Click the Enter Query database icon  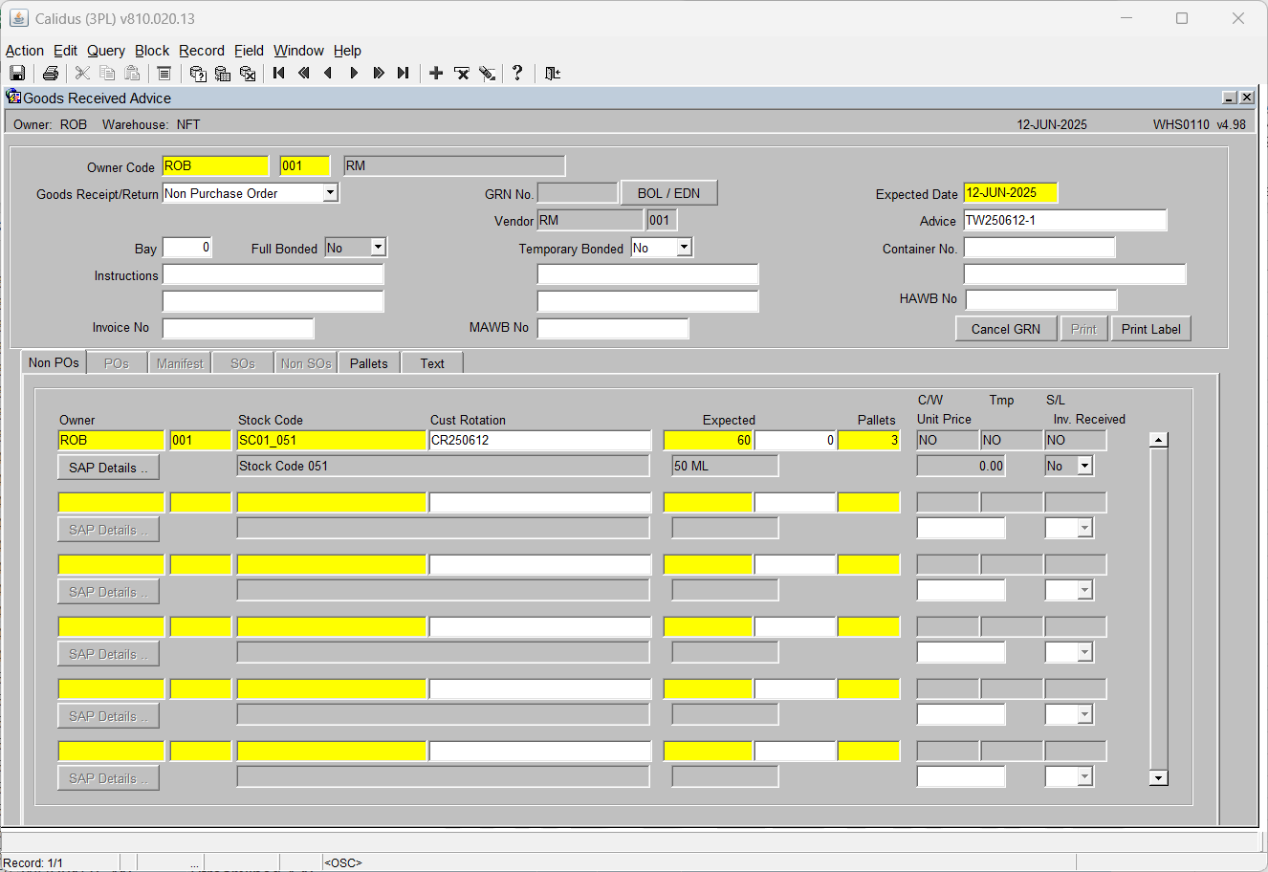pyautogui.click(x=198, y=74)
